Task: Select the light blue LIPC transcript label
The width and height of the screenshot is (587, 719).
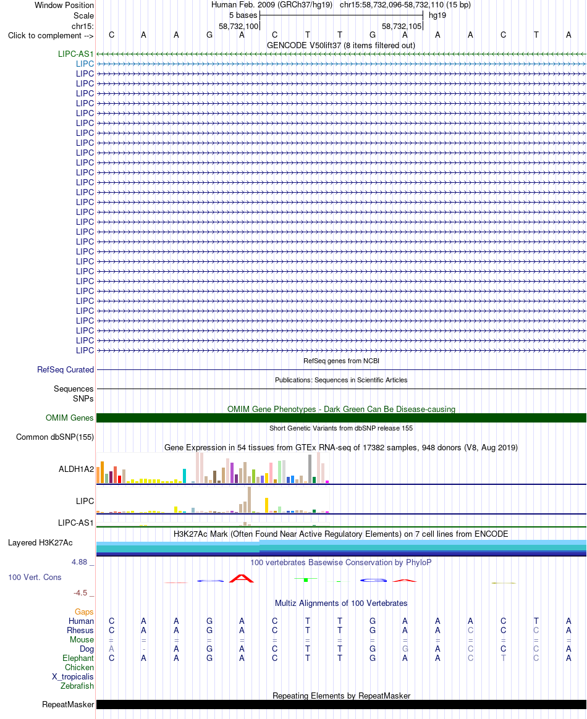Action: click(x=85, y=64)
